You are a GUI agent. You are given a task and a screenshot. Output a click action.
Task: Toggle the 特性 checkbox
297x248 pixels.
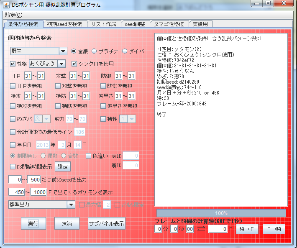(103, 119)
